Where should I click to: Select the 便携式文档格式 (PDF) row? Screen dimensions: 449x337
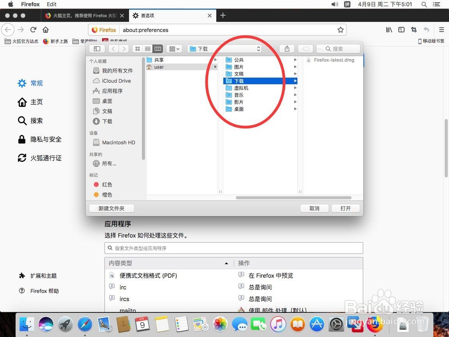click(x=233, y=275)
